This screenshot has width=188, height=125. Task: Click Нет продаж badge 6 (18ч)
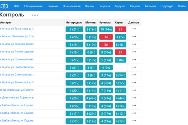pyautogui.click(x=75, y=52)
